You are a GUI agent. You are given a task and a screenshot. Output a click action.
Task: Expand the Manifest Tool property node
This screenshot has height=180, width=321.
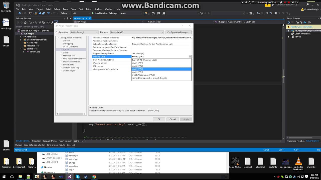61,56
